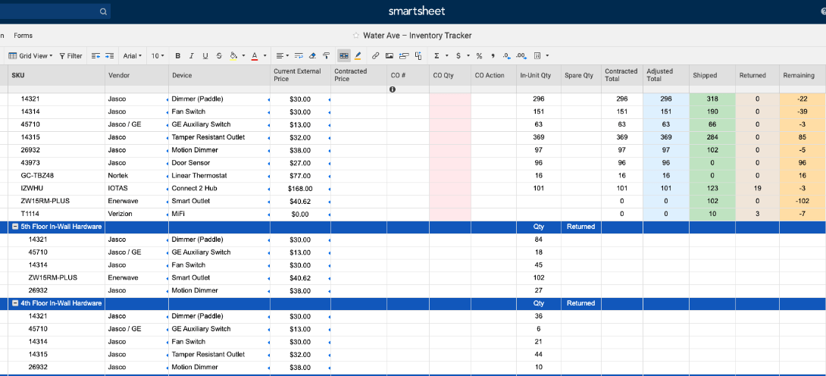Viewport: 826px width, 376px height.
Task: Open the Arial font dropdown
Action: [x=133, y=55]
